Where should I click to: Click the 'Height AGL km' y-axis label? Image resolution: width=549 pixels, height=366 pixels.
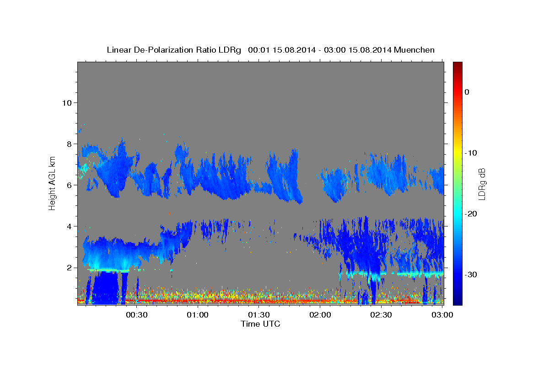[52, 183]
